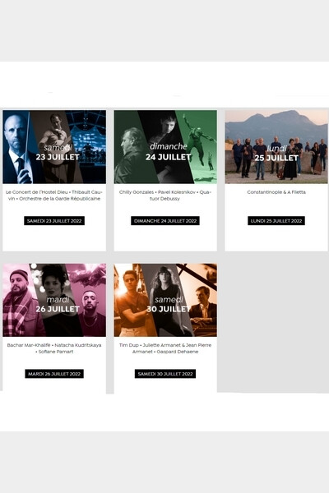Select the '30 JUILLET' overlay date label
Viewport: 329px width, 493px height.
pos(169,309)
